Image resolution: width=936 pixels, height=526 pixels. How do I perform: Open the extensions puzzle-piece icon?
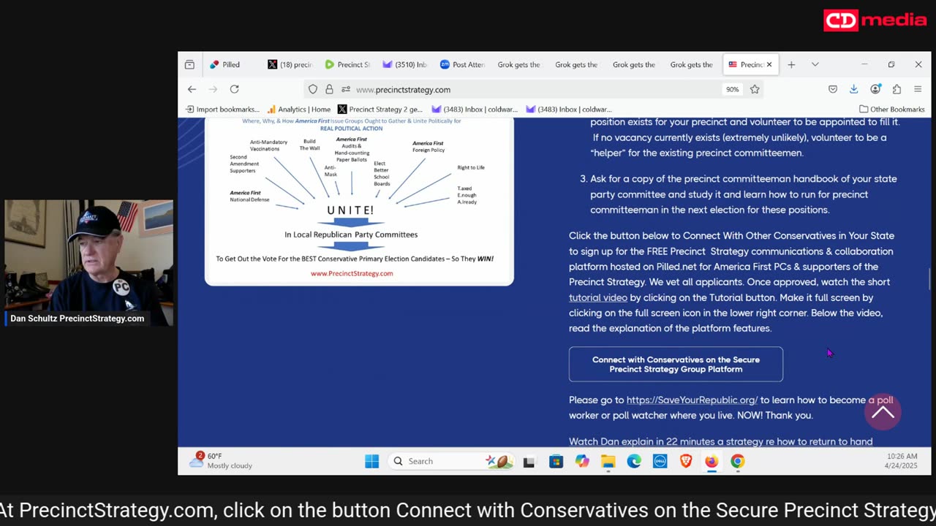(897, 89)
